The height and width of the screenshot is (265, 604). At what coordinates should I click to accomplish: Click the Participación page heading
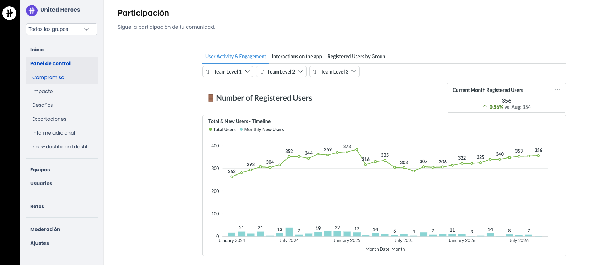(143, 13)
